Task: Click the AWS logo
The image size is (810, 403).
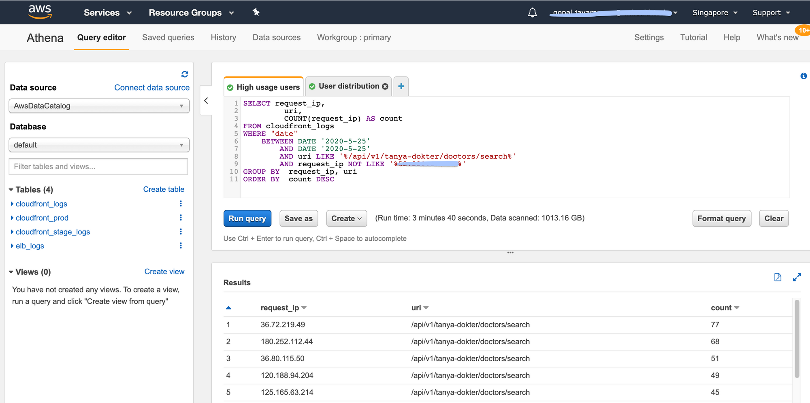Action: (x=40, y=12)
